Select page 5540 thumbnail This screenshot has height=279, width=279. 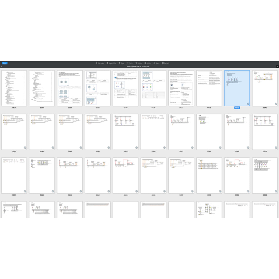(x=265, y=88)
